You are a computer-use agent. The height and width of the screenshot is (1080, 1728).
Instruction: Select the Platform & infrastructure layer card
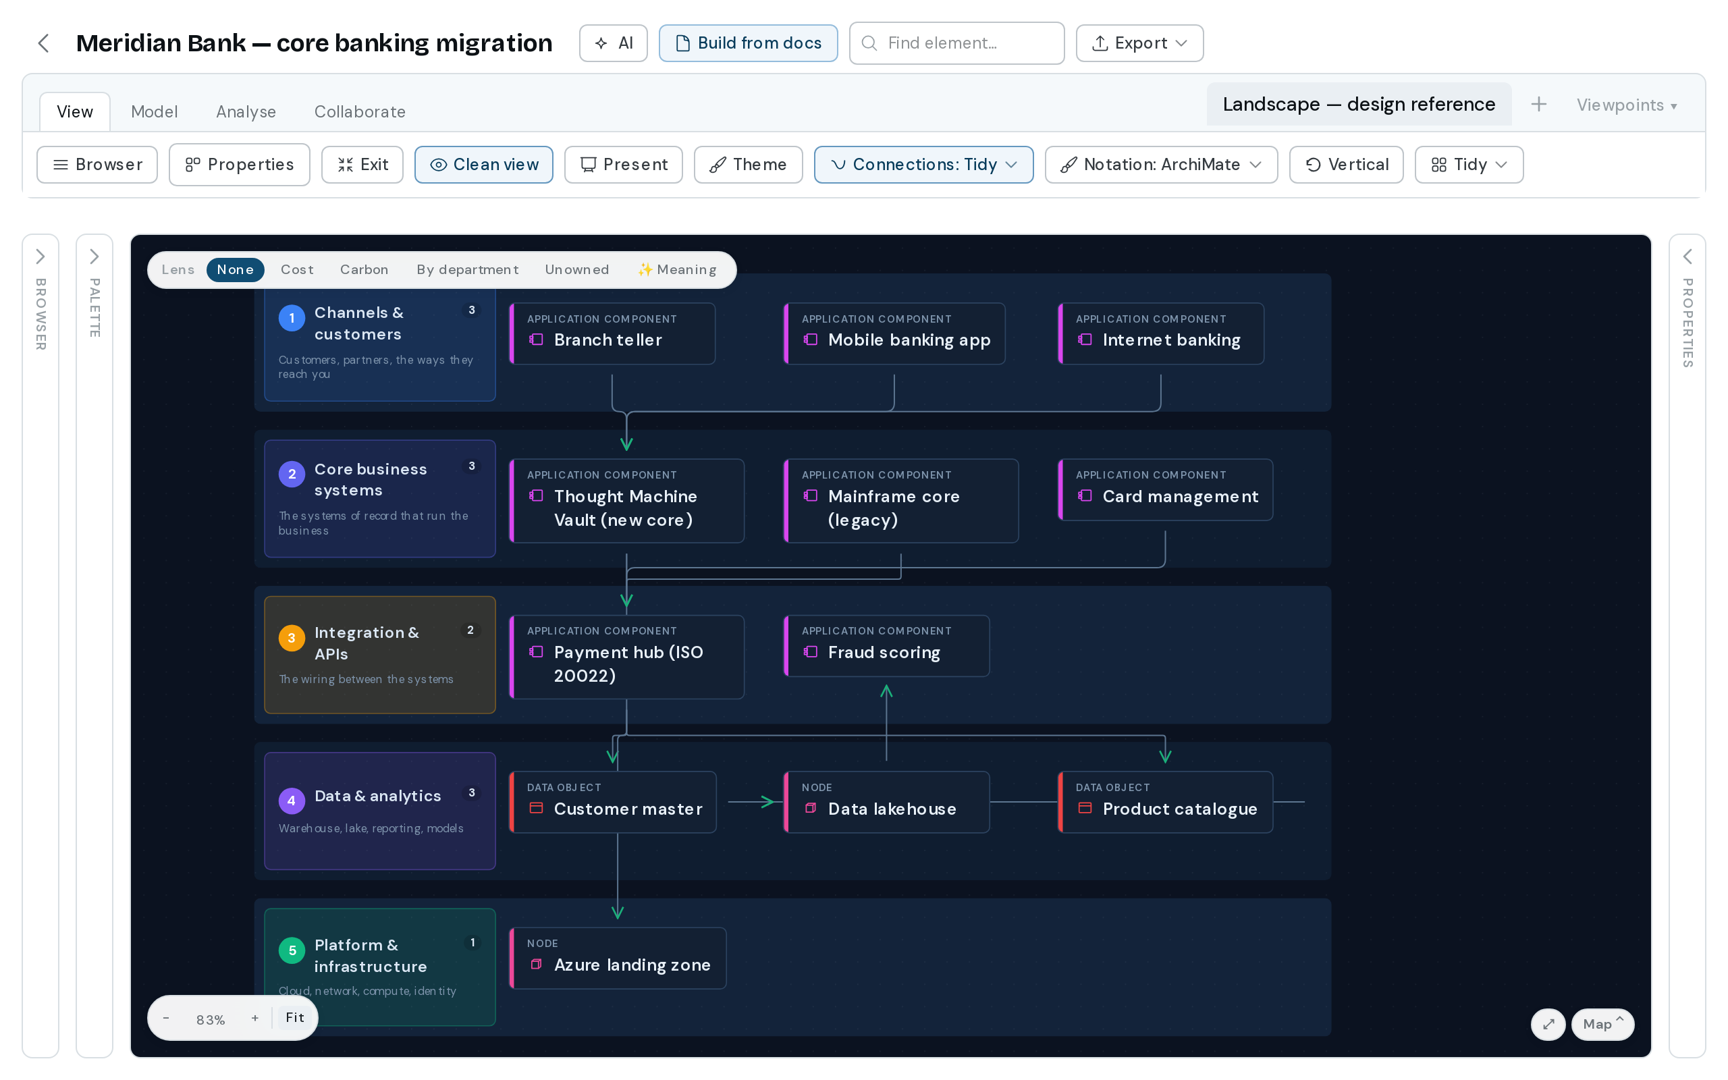point(380,967)
